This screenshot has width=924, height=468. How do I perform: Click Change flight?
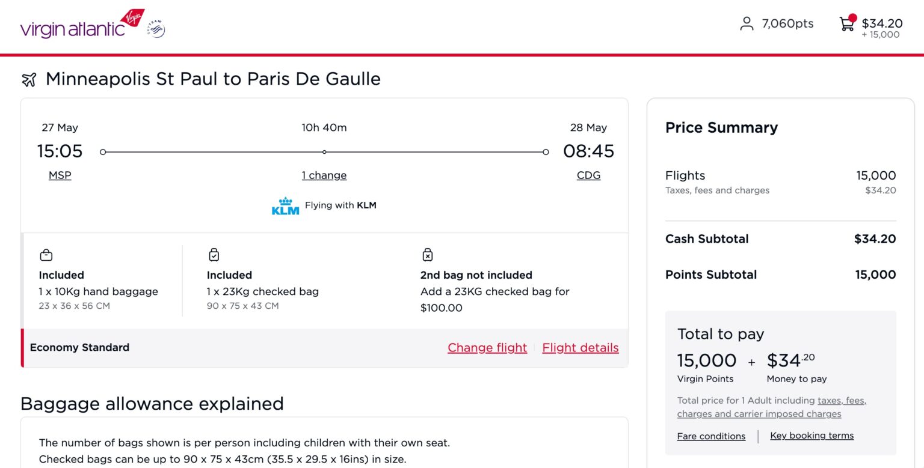pyautogui.click(x=487, y=347)
